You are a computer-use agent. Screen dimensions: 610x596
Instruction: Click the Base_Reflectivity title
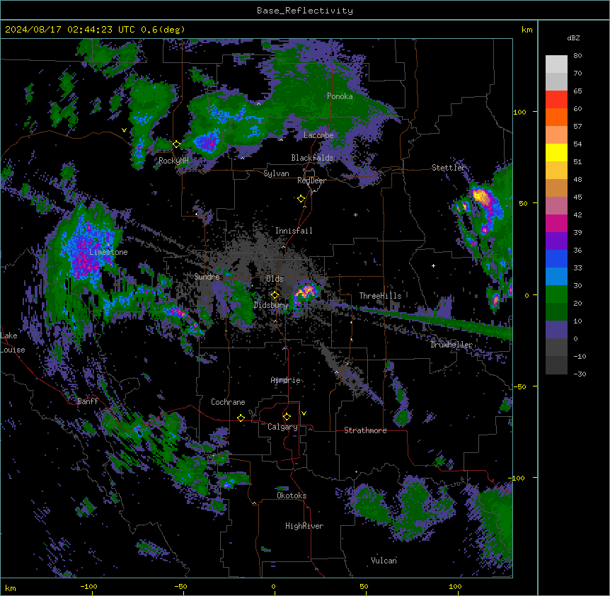[x=305, y=11]
